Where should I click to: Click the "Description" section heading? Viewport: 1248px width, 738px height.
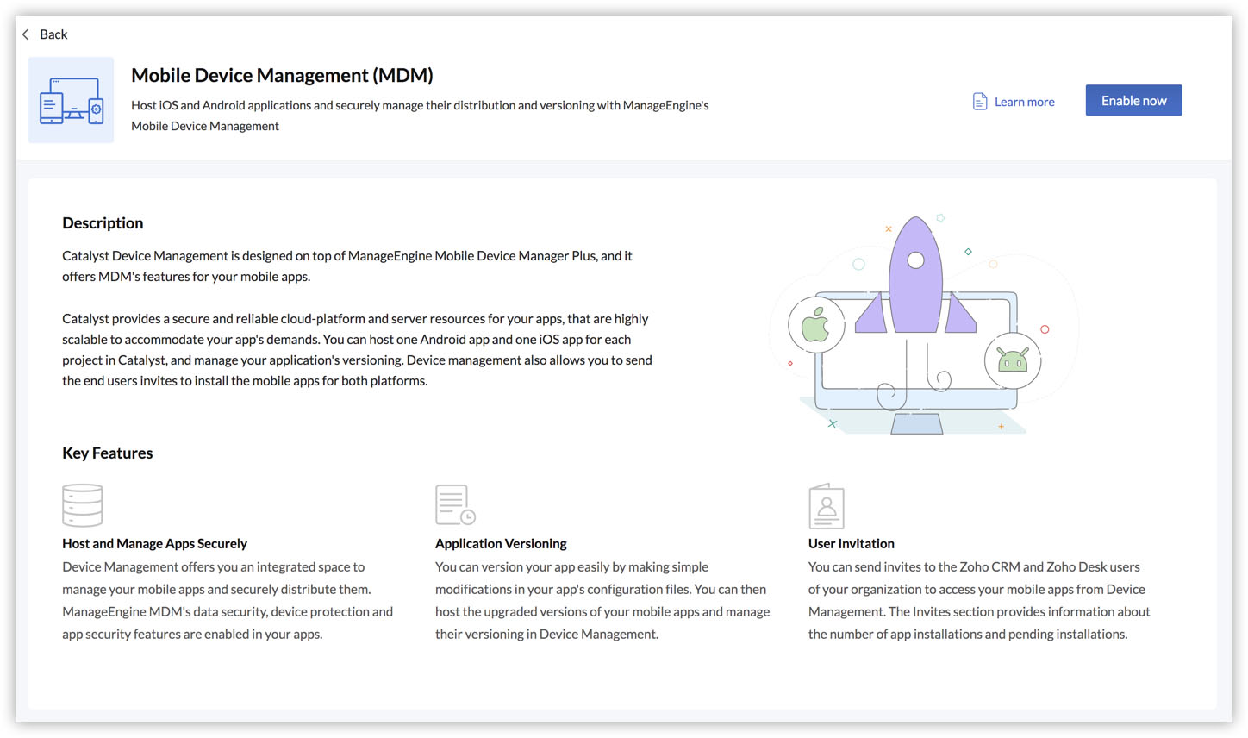103,223
